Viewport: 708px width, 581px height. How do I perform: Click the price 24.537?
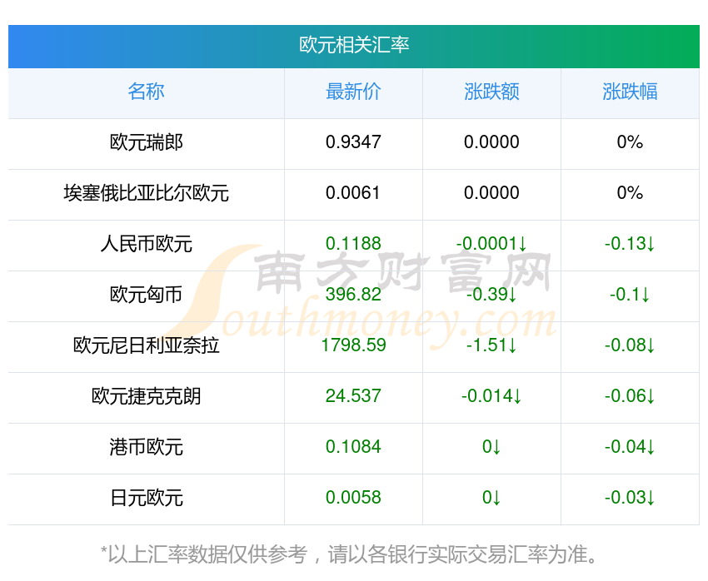pos(353,396)
